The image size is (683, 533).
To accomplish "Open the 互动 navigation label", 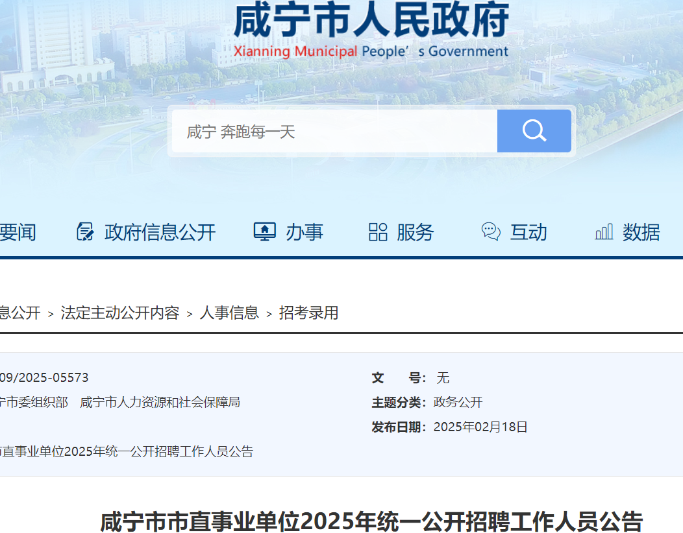I will [528, 232].
